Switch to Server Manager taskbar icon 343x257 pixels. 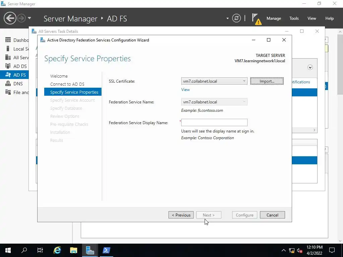[x=90, y=250]
